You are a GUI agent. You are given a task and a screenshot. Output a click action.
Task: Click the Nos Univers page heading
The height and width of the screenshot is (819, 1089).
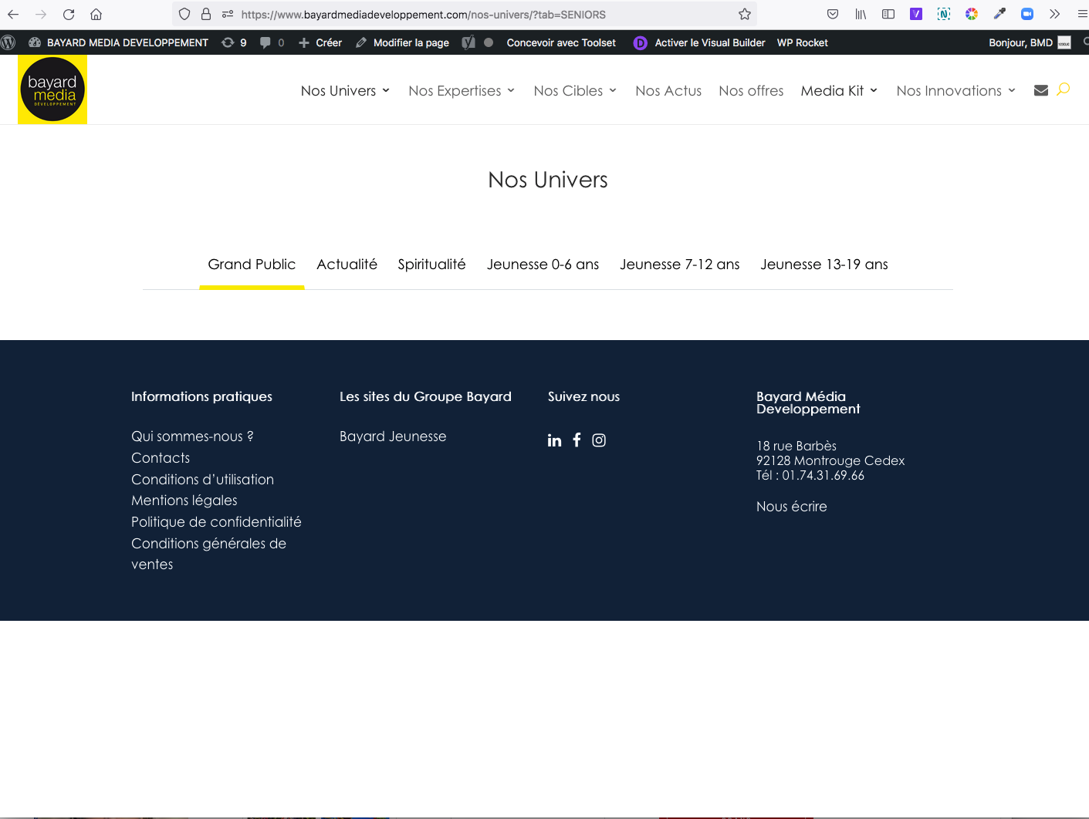coord(548,180)
